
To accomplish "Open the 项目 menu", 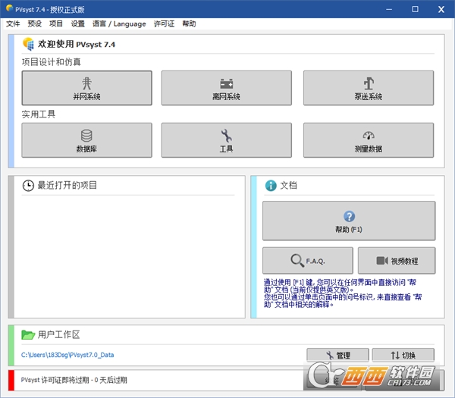I will pos(56,24).
